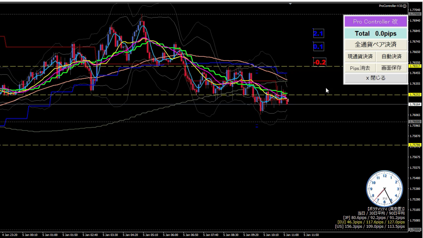Click the ProController-V33 smiley face icon
This screenshot has width=423, height=238.
point(405,6)
